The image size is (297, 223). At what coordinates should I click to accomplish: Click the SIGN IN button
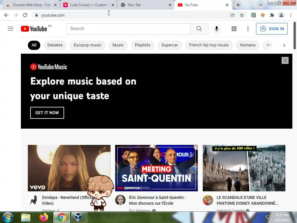(x=272, y=29)
